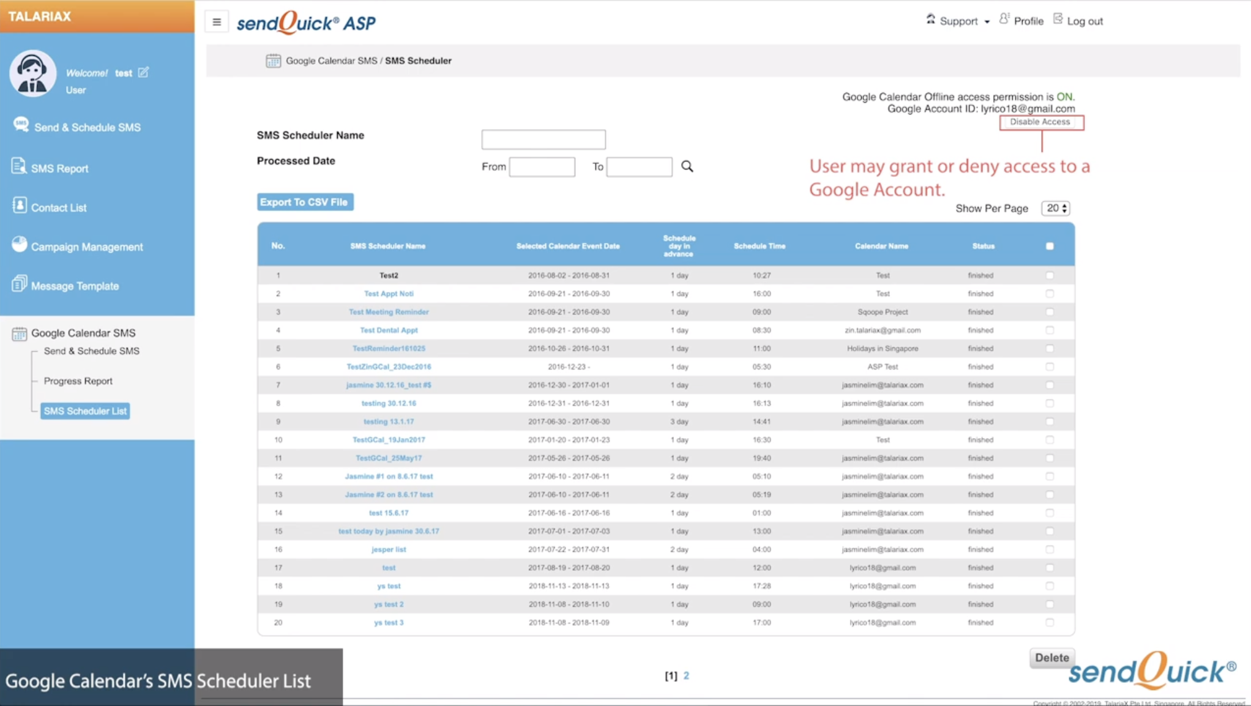
Task: Click the Campaign Management pie icon
Action: [19, 244]
